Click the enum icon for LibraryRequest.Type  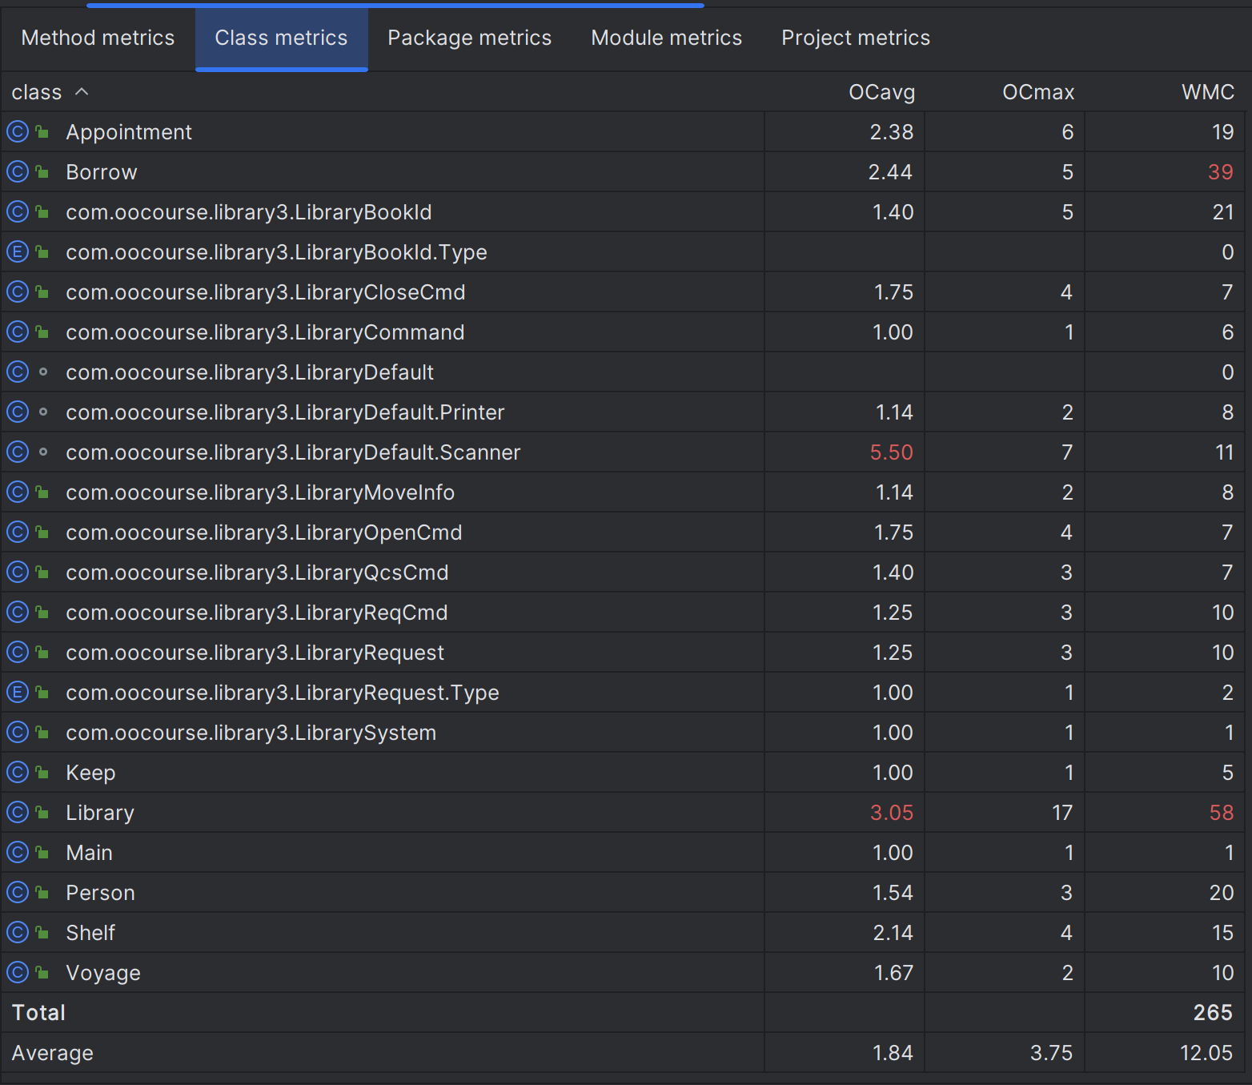coord(18,692)
